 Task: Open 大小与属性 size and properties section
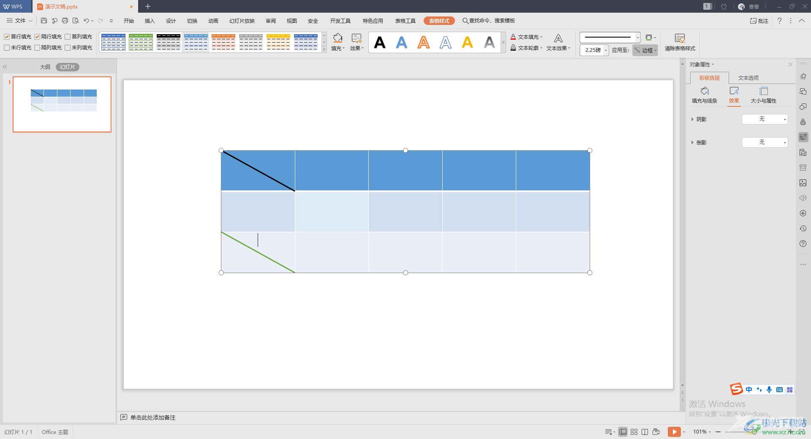click(x=763, y=95)
